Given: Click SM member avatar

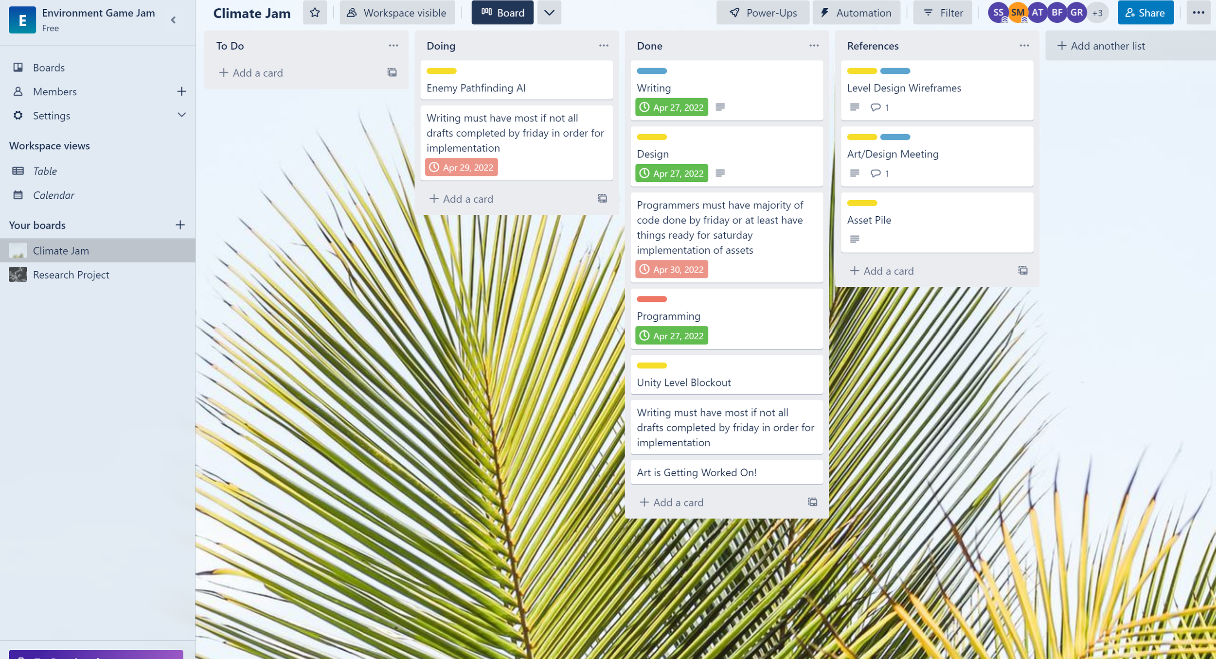Looking at the screenshot, I should [1018, 13].
